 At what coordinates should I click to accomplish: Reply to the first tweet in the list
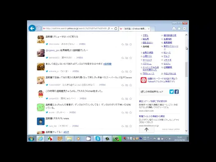point(123,44)
